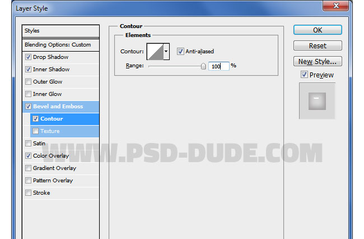
Task: Enable the Gradient Overlay checkbox
Action: (28, 168)
